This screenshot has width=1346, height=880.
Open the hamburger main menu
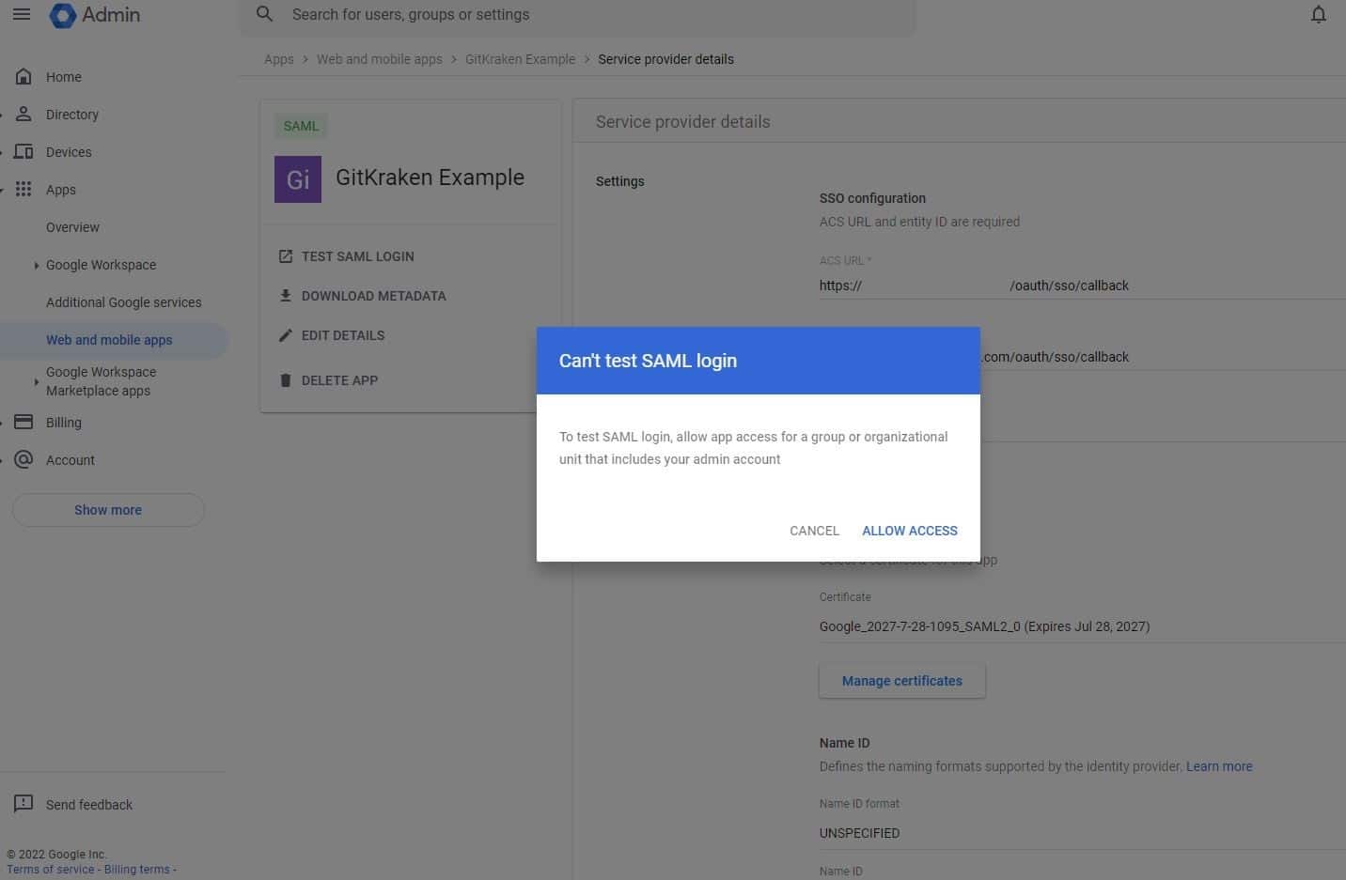(x=21, y=15)
